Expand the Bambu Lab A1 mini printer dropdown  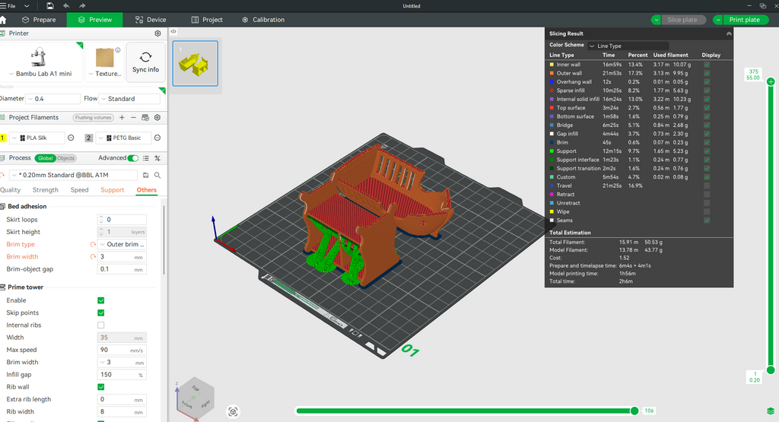40,74
